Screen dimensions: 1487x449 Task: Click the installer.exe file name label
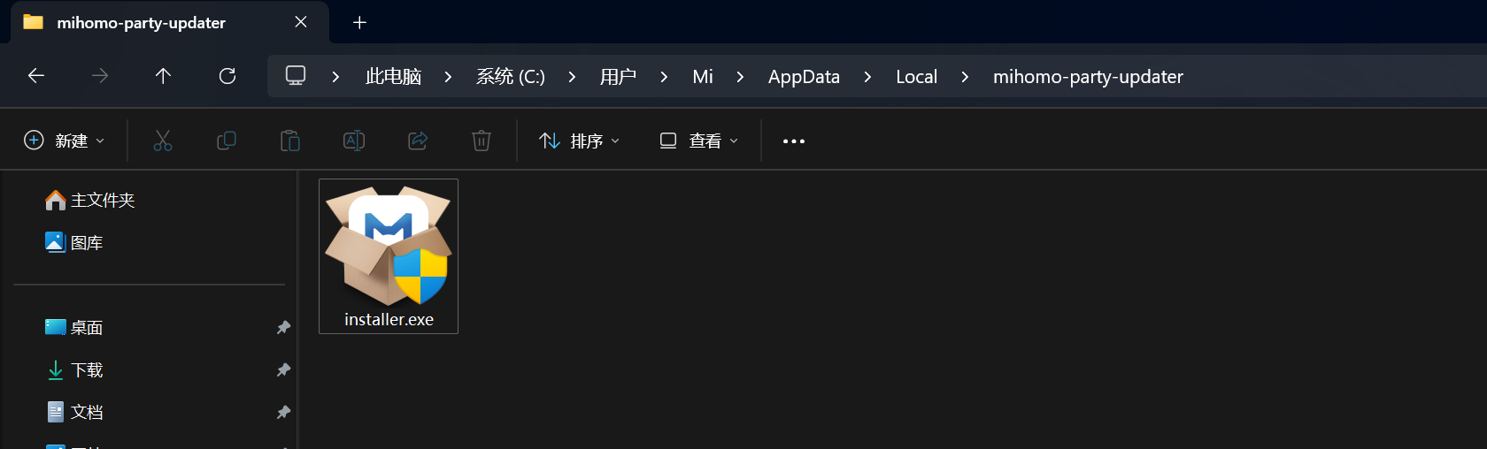(x=389, y=320)
